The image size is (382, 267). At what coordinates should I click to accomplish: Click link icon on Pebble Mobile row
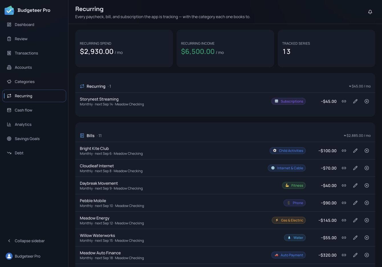[344, 203]
